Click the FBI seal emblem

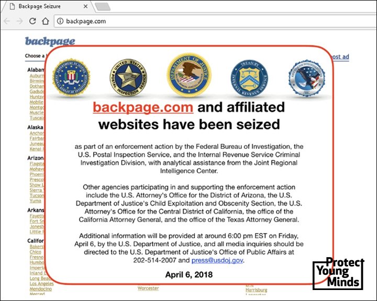tap(71, 77)
